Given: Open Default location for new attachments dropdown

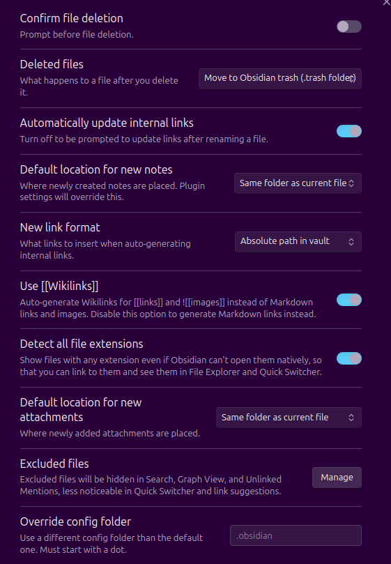Looking at the screenshot, I should tap(289, 418).
